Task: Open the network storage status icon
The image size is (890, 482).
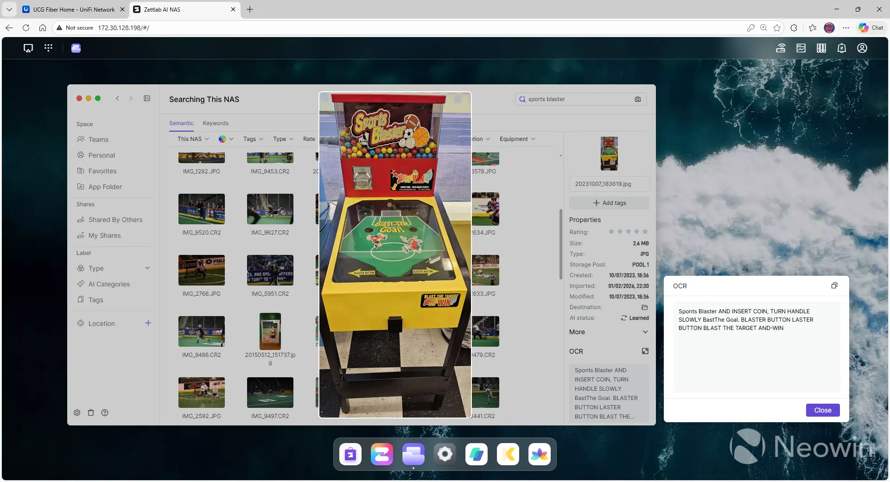Action: [x=781, y=48]
